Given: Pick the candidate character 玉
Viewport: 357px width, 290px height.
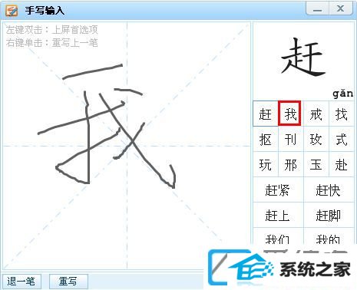Looking at the screenshot, I should 316,164.
